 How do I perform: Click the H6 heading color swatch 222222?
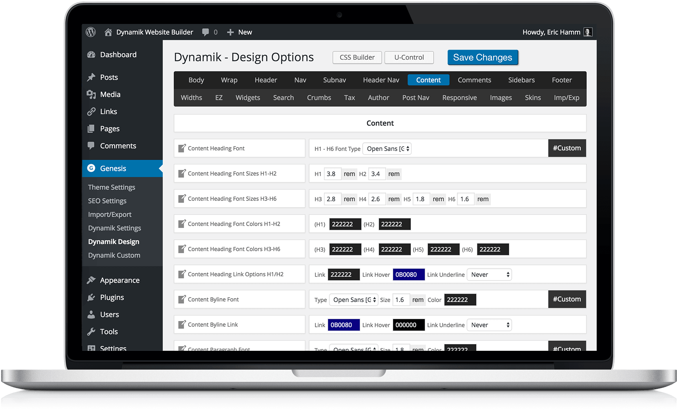(493, 249)
